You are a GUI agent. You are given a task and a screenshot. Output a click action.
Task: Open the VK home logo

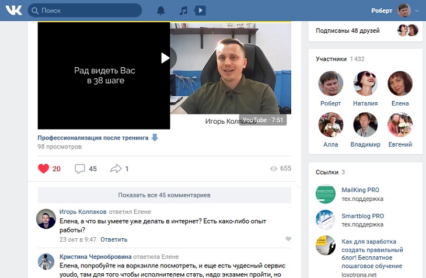[13, 11]
